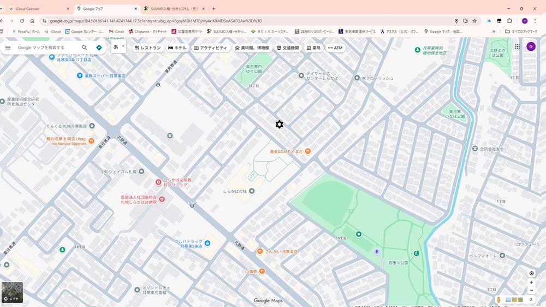Open the Google Maps hamburger menu
The width and height of the screenshot is (546, 307).
[8, 48]
